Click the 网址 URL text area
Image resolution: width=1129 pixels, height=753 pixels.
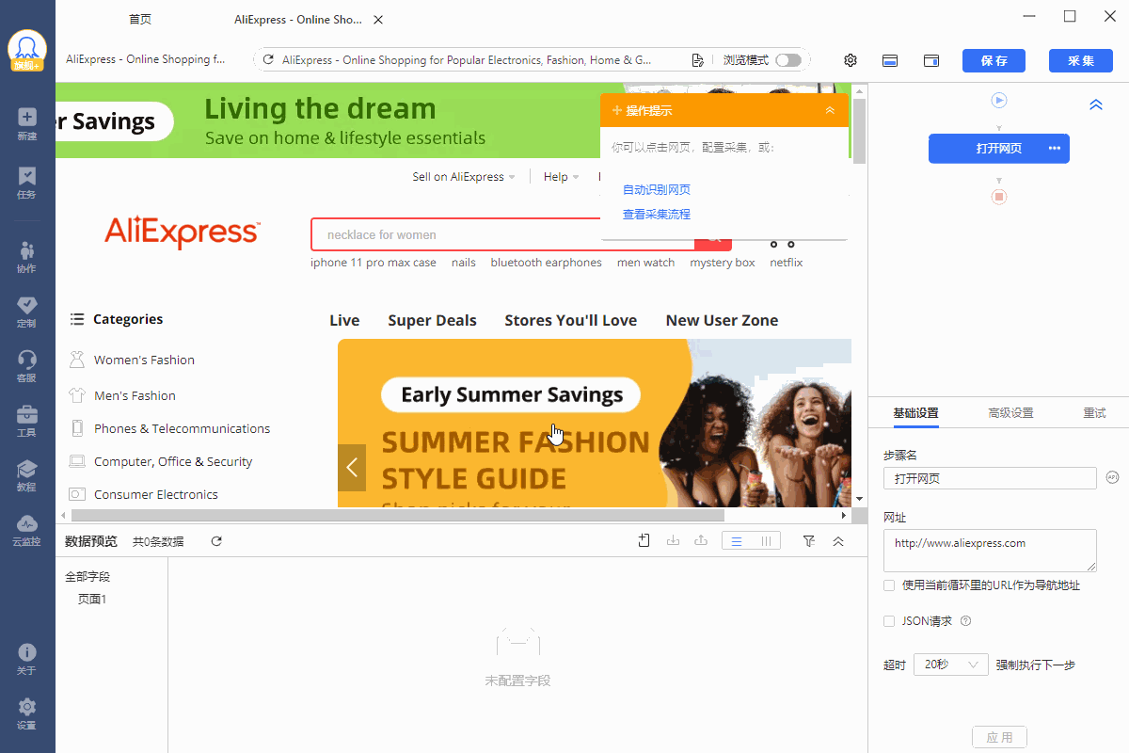coord(990,551)
